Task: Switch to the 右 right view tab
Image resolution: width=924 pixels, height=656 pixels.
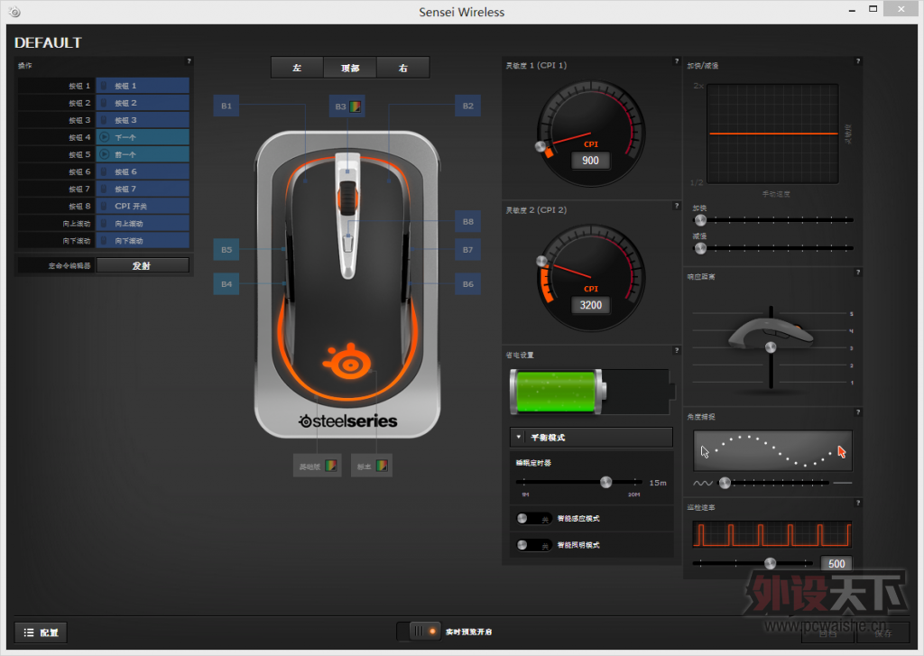Action: 403,68
